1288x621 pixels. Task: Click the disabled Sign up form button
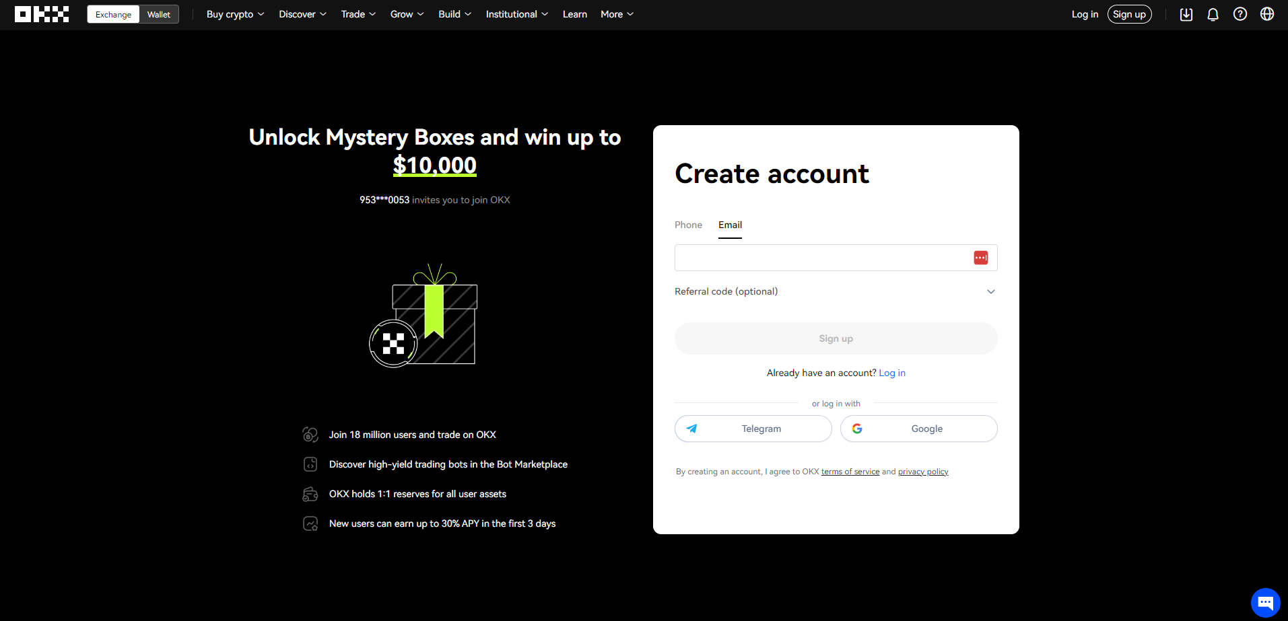coord(836,338)
